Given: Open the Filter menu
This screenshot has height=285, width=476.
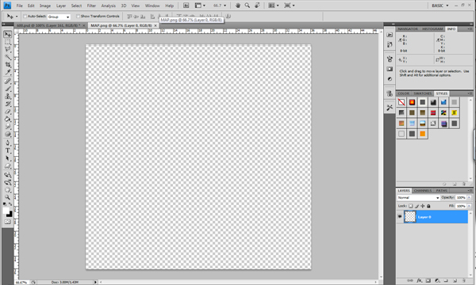Looking at the screenshot, I should click(x=91, y=6).
